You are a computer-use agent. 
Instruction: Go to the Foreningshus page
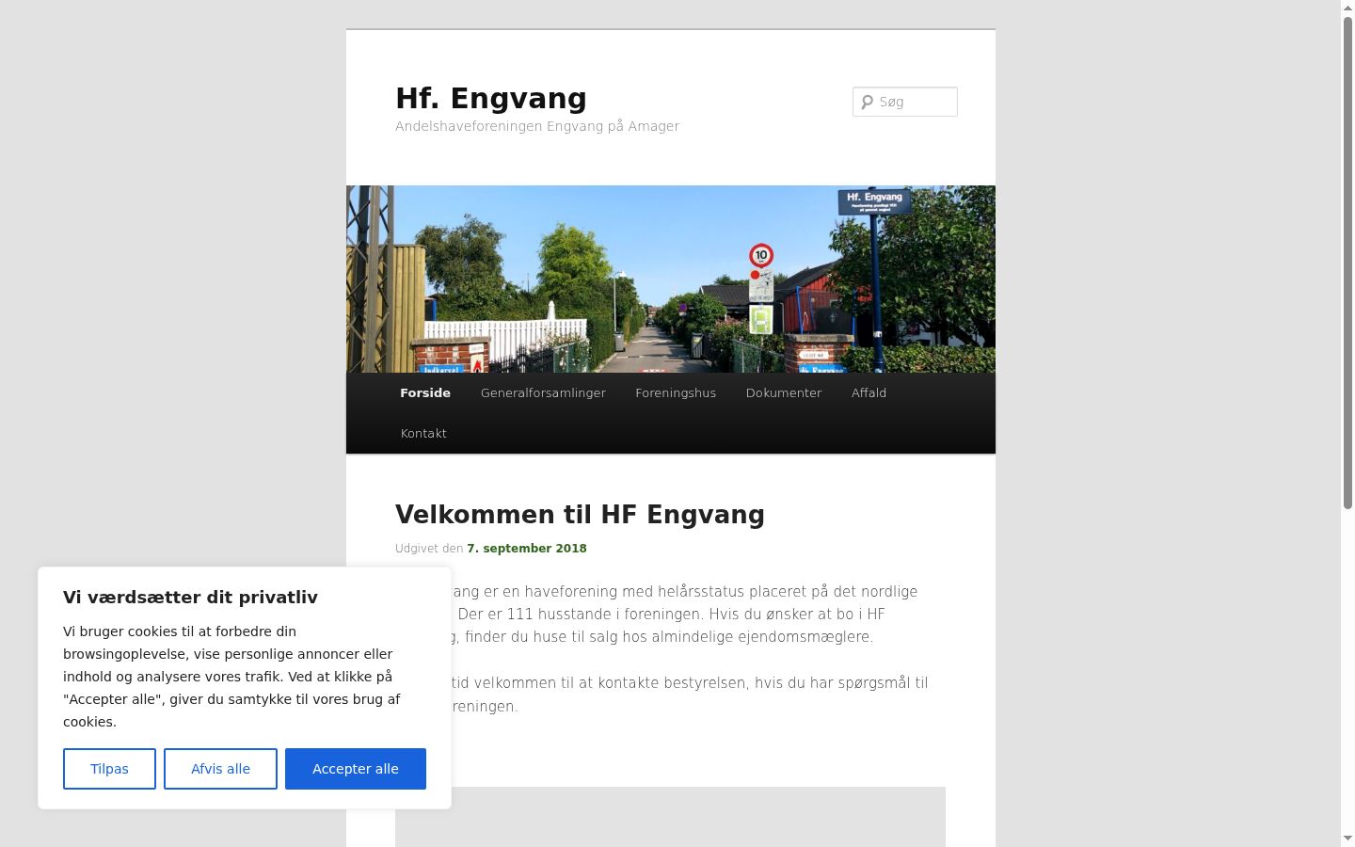pos(676,393)
